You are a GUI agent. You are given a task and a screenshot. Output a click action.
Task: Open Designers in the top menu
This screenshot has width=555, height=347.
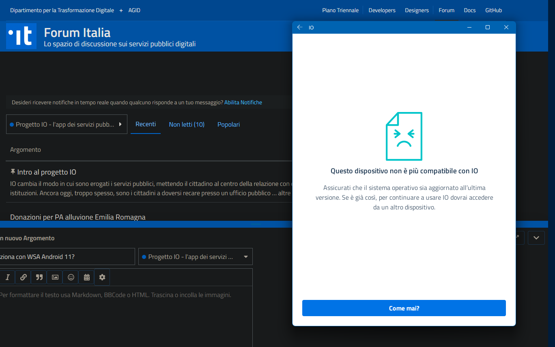click(x=417, y=10)
